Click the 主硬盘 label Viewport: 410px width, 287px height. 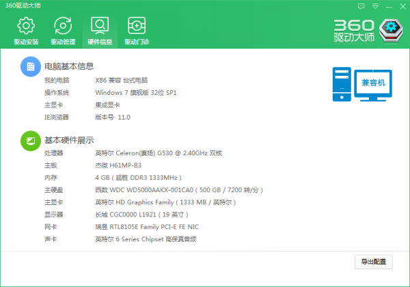coord(53,190)
